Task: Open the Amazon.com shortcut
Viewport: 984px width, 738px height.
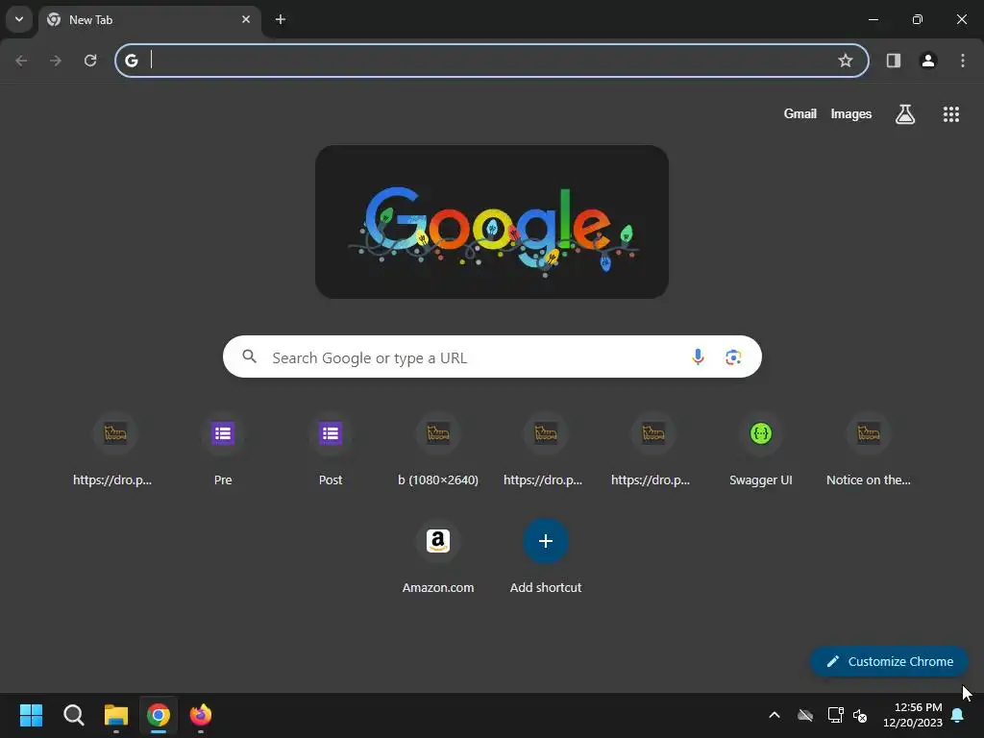Action: click(x=438, y=557)
